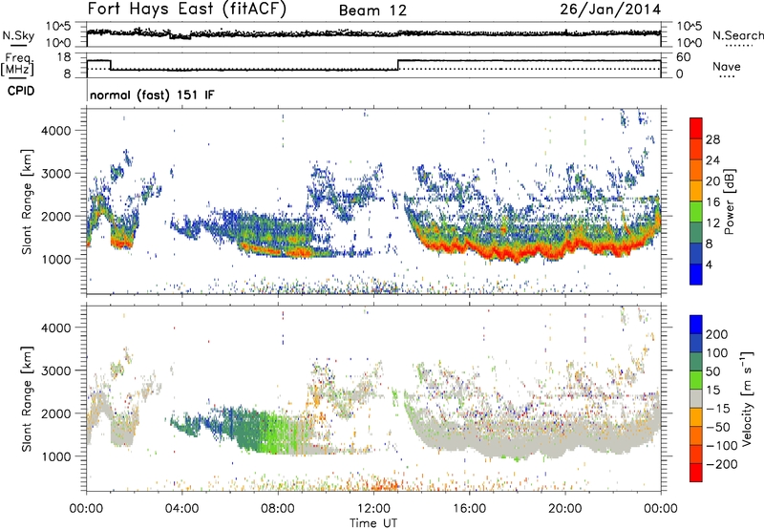
Task: Click the left '10^5' noise axis tick
Action: (58, 26)
